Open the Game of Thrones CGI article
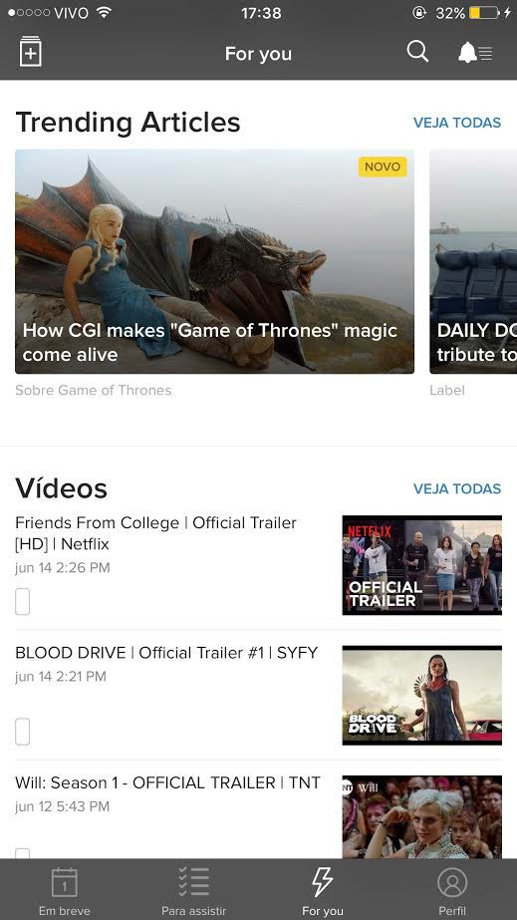Screen dimensions: 517x920 coord(214,262)
